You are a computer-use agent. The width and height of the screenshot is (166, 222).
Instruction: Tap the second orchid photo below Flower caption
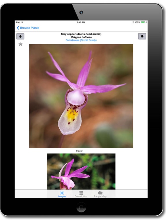tap(81, 171)
